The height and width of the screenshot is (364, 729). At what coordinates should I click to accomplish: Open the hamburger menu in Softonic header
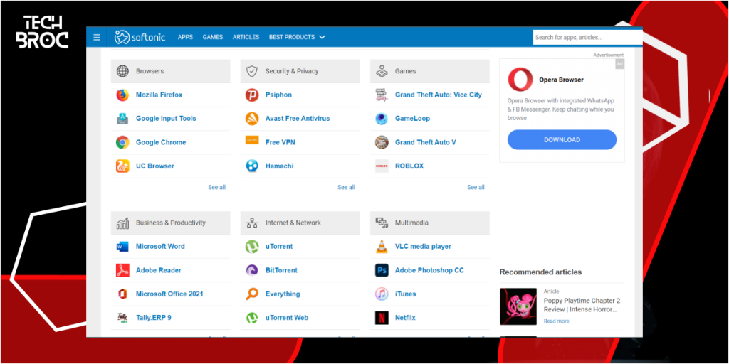coord(97,37)
